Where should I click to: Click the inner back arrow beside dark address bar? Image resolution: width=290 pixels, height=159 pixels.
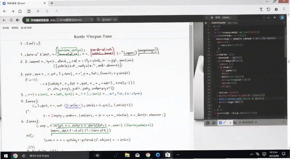[x=4, y=20]
